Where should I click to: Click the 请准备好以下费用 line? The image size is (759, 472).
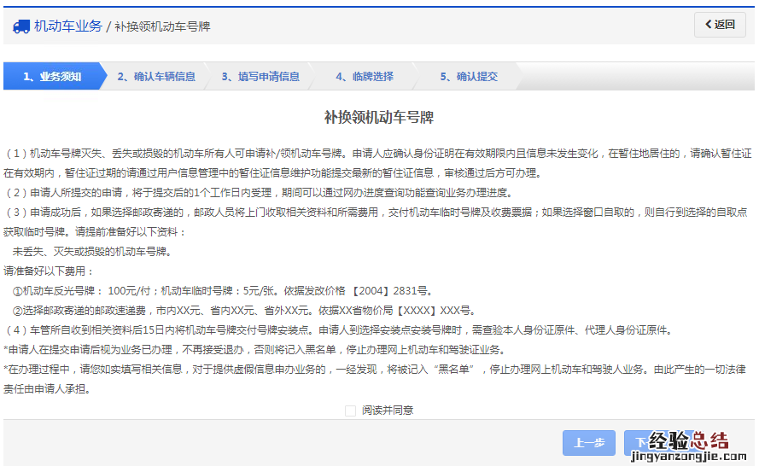(48, 271)
